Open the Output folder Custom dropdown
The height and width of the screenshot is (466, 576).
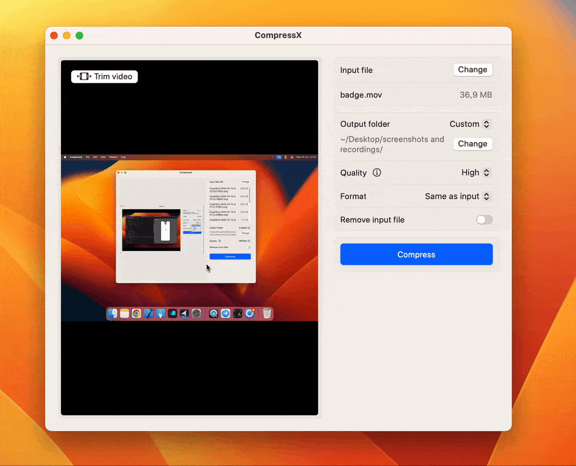pos(470,124)
